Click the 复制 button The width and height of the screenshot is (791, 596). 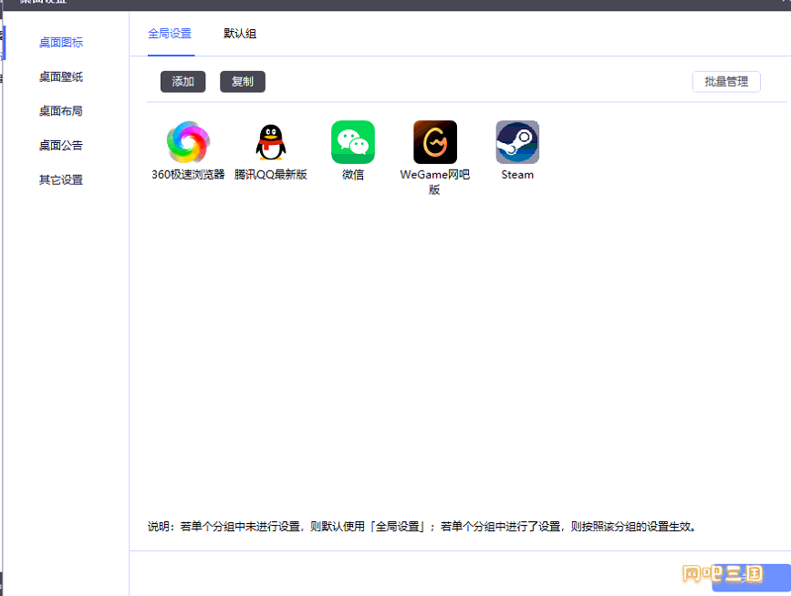tap(243, 82)
